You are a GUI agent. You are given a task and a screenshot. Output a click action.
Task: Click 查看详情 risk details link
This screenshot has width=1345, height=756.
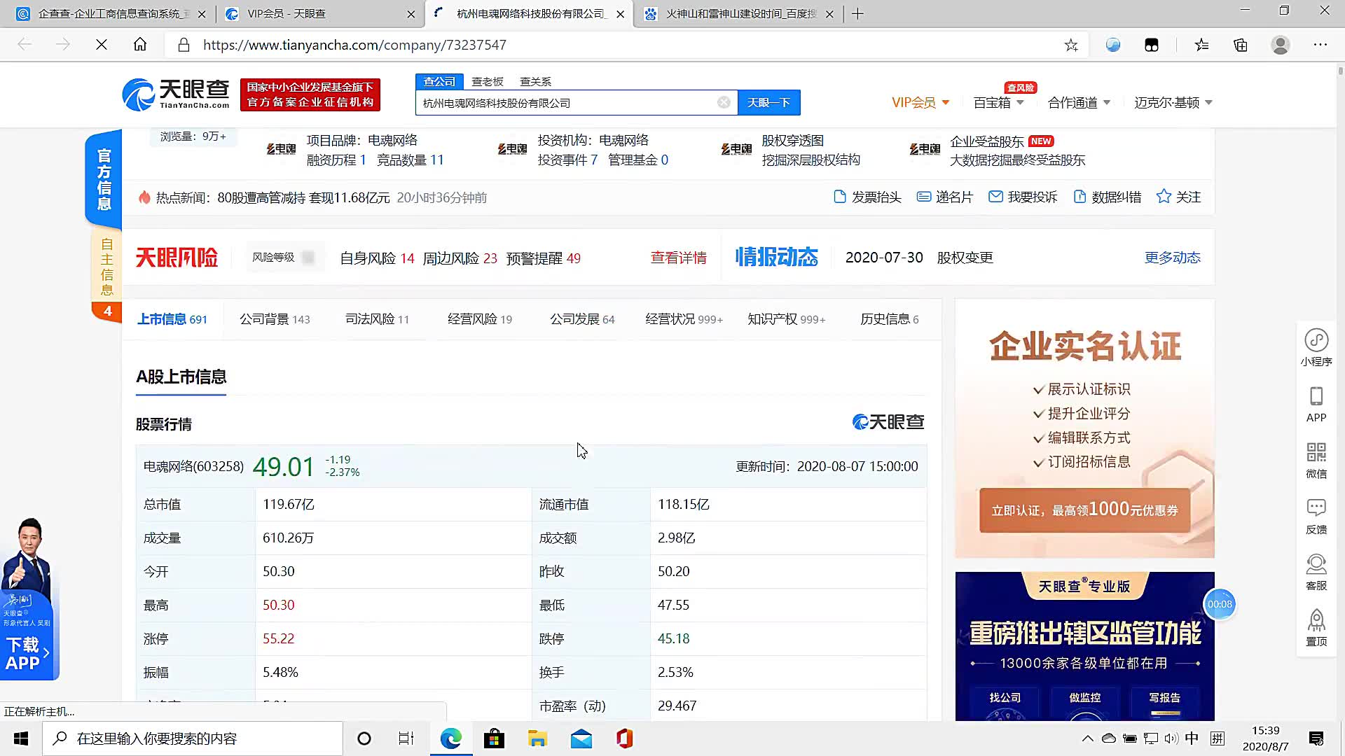(678, 258)
